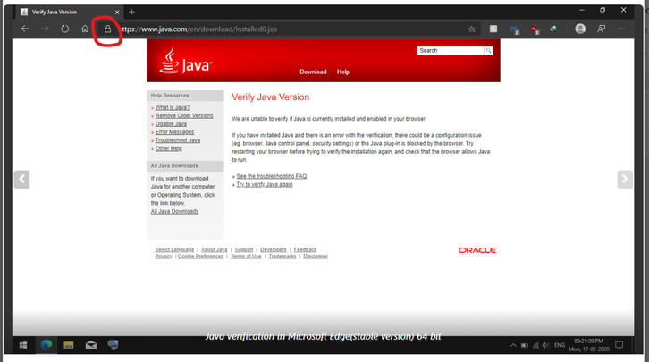The image size is (649, 362).
Task: Click the Oracle logo
Action: pyautogui.click(x=477, y=250)
